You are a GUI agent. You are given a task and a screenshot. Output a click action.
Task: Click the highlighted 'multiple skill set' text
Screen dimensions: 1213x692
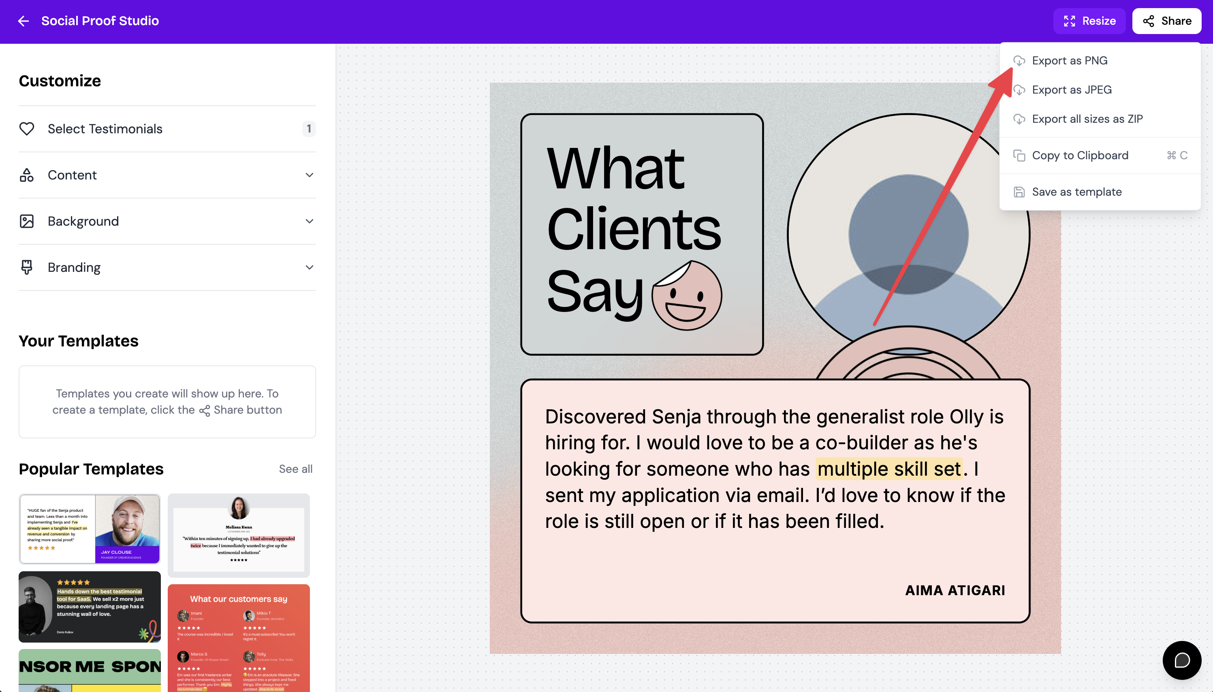[889, 469]
